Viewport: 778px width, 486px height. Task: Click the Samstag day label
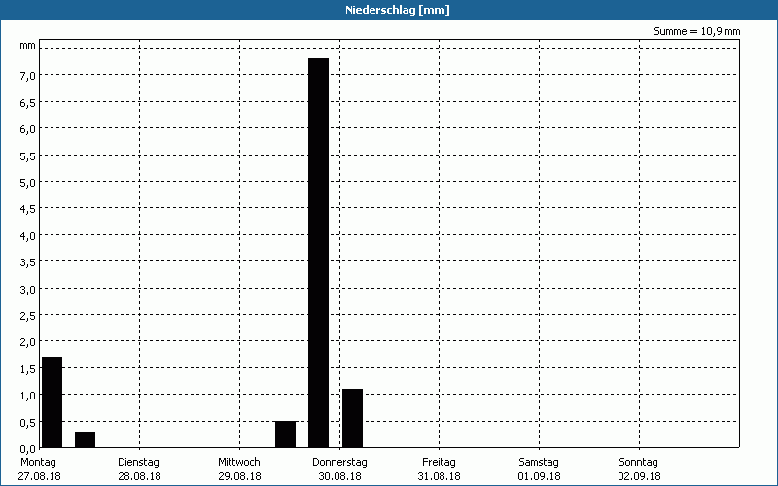pos(539,463)
